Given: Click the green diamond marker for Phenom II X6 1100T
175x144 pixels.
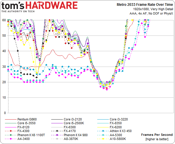Looking at the screenshot, I should point(11,135).
